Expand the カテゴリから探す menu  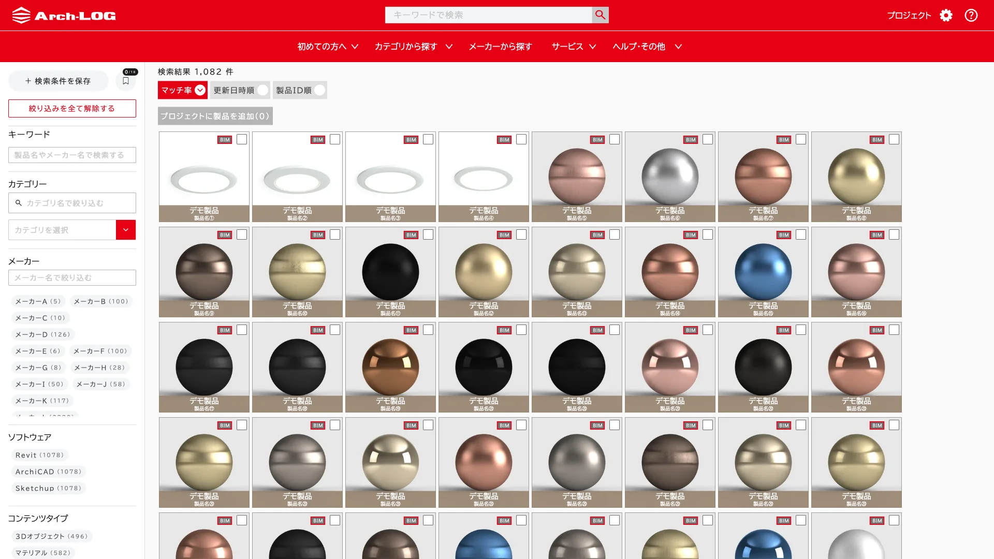413,47
